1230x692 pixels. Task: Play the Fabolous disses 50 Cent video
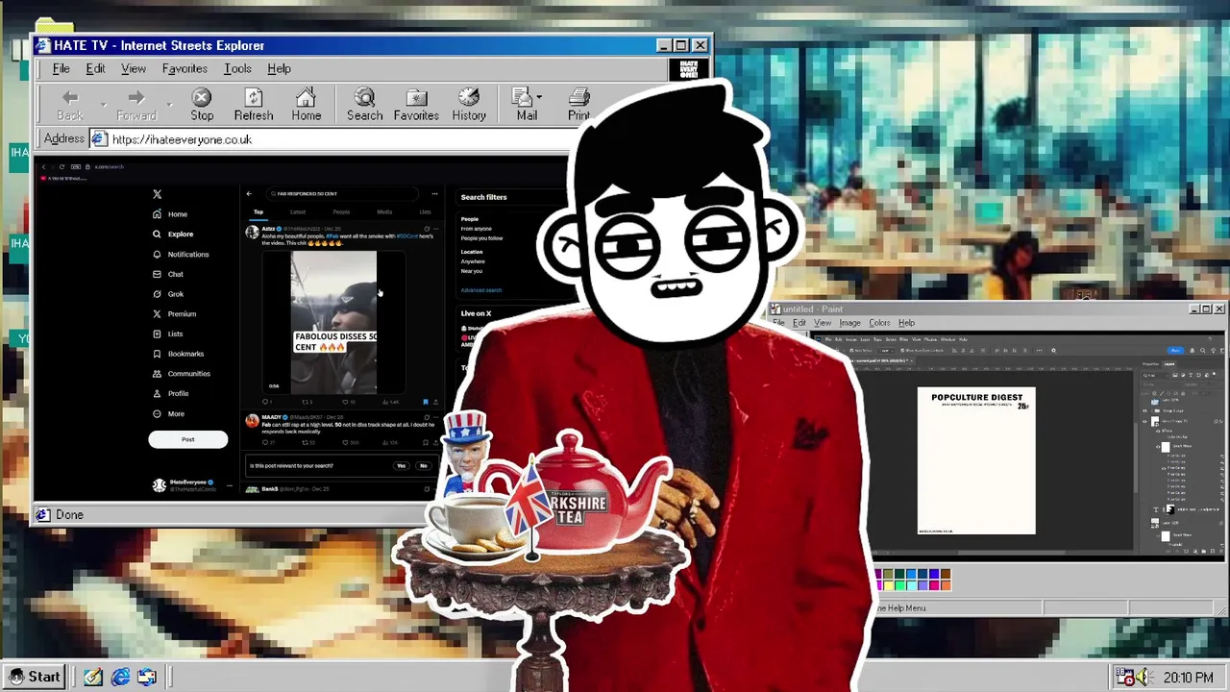[x=333, y=322]
